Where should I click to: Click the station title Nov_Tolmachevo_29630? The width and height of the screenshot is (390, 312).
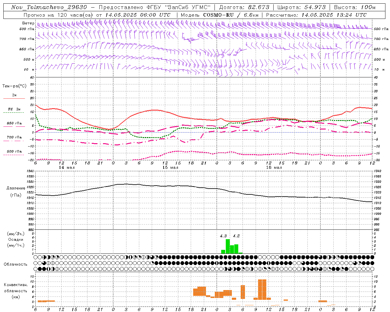coord(49,7)
